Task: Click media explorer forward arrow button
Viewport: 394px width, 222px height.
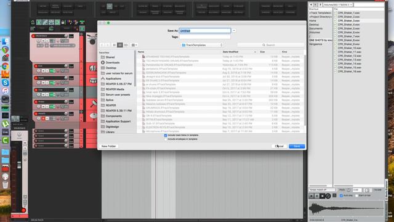Action: 315,5
